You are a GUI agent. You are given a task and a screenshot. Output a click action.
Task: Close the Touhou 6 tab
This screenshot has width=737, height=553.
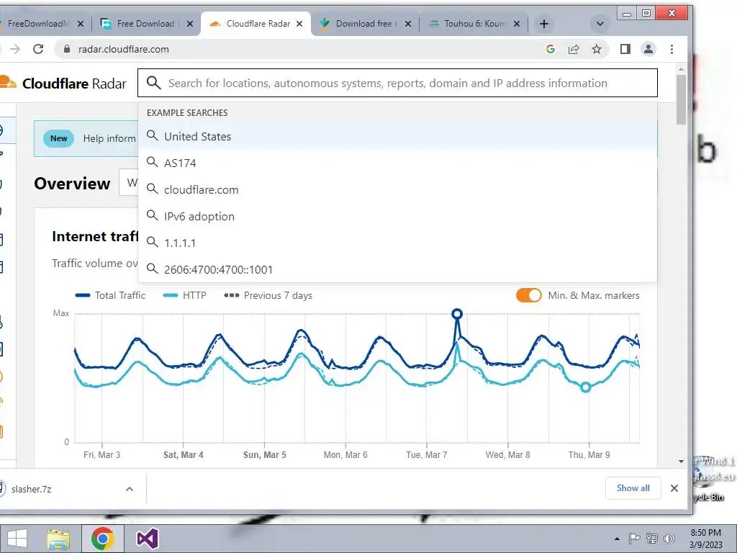coord(517,24)
